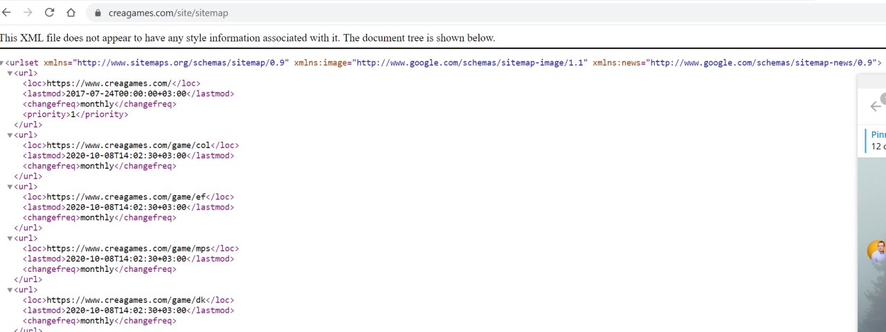Collapse the url node for https://www.creagames.com/

10,73
